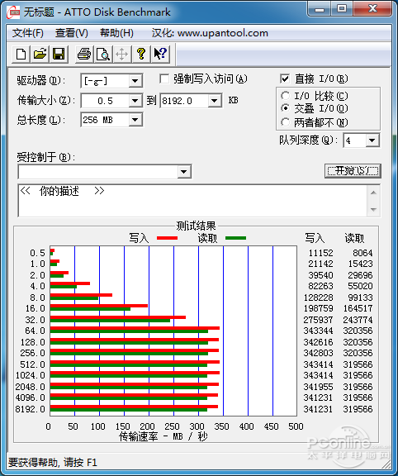Viewport: 398px width, 476px height.
Task: Uncheck the 直接 I/O checkbox
Action: (x=285, y=79)
